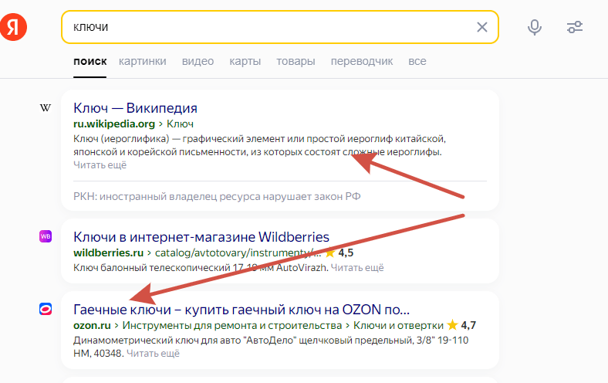Viewport: 608px width, 383px height.
Task: Show all services via все
Action: [x=417, y=61]
